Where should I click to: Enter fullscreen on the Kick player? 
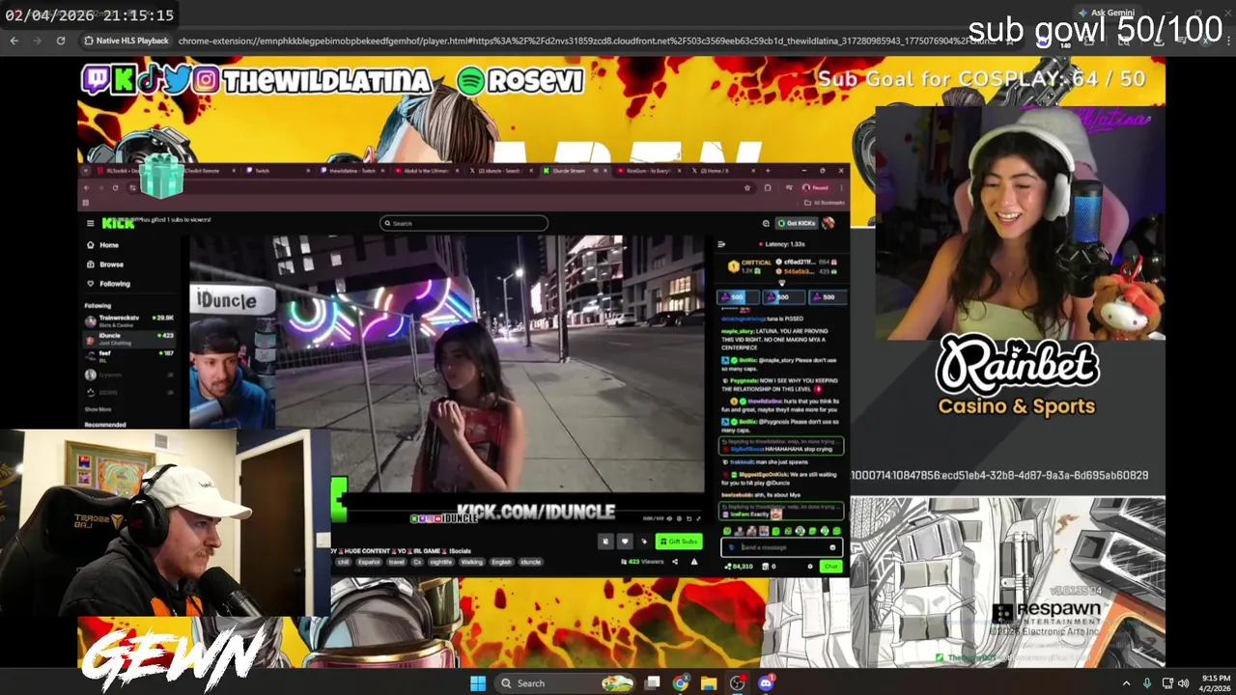(x=697, y=518)
